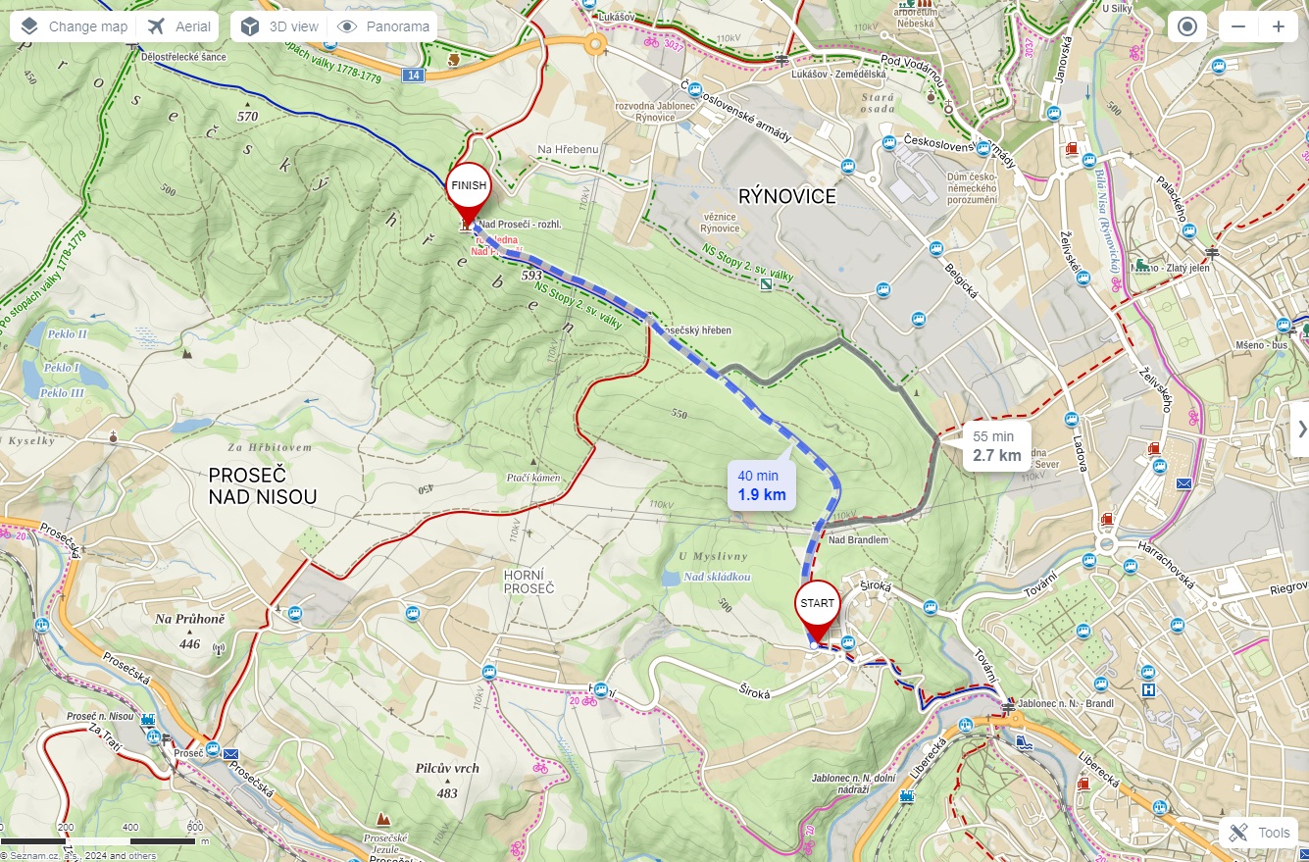Image resolution: width=1309 pixels, height=862 pixels.
Task: Click the bus stop icon on Široká street
Action: 931,606
